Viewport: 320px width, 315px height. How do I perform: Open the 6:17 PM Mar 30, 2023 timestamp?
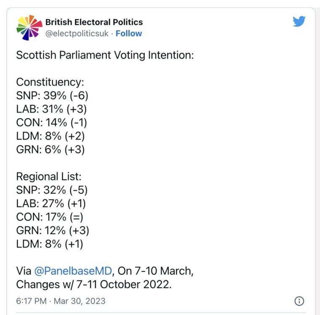(61, 301)
